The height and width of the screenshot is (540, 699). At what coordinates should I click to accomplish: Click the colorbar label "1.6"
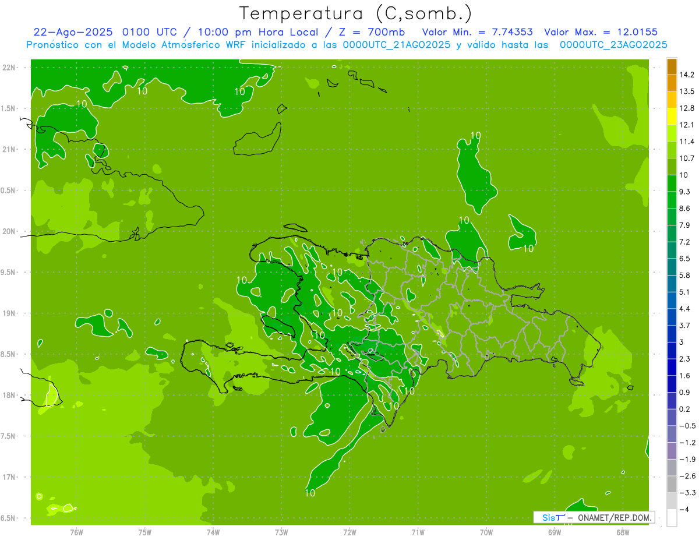point(684,376)
